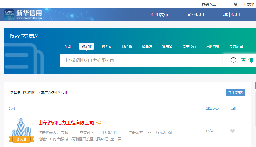Switch to the 找产品 tab
Screen dimensions: 256x147
pyautogui.click(x=127, y=46)
